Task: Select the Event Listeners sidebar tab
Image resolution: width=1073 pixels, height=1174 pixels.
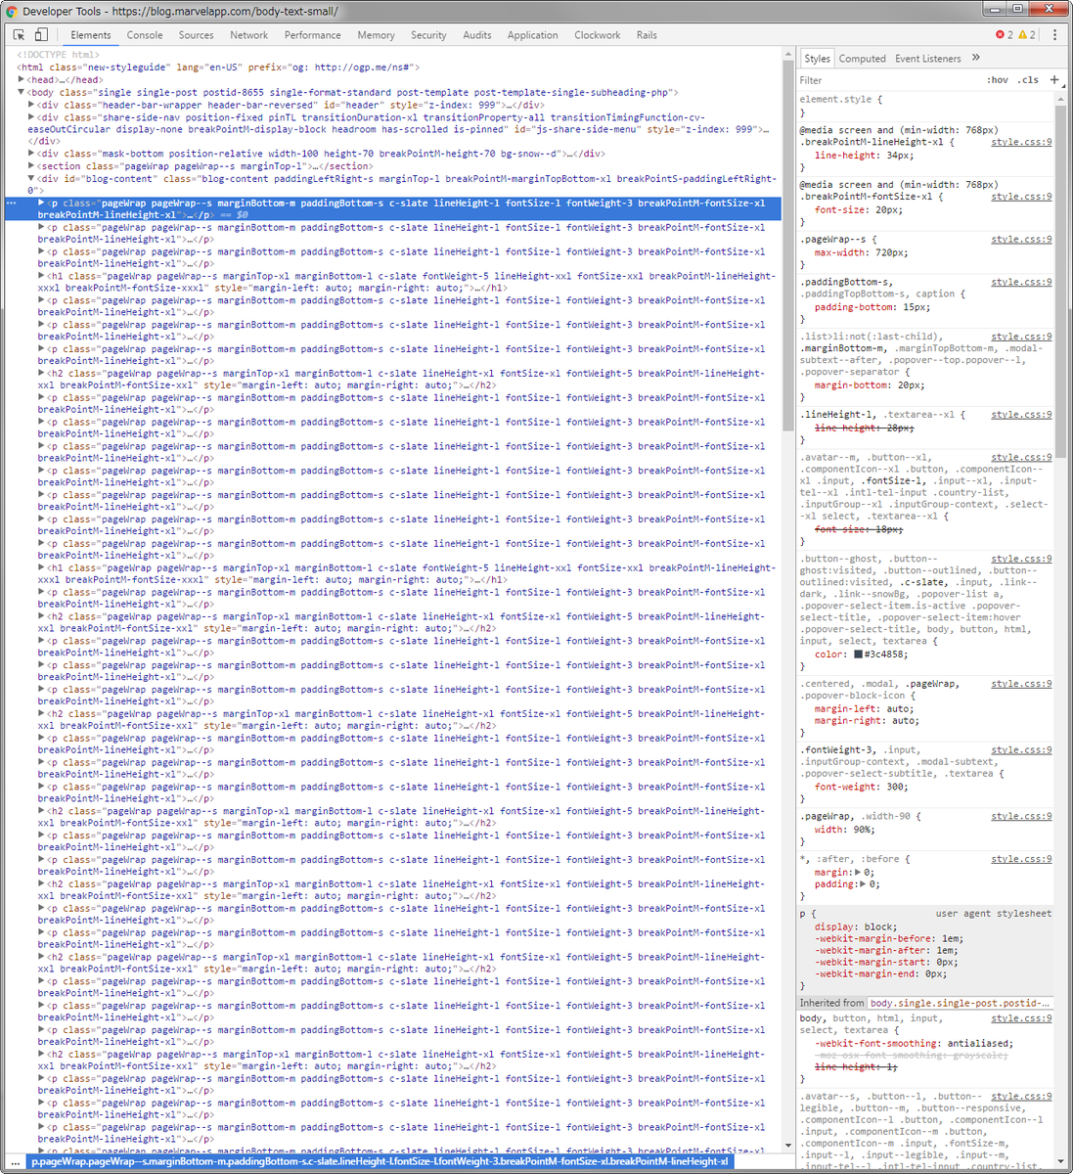Action: point(927,59)
